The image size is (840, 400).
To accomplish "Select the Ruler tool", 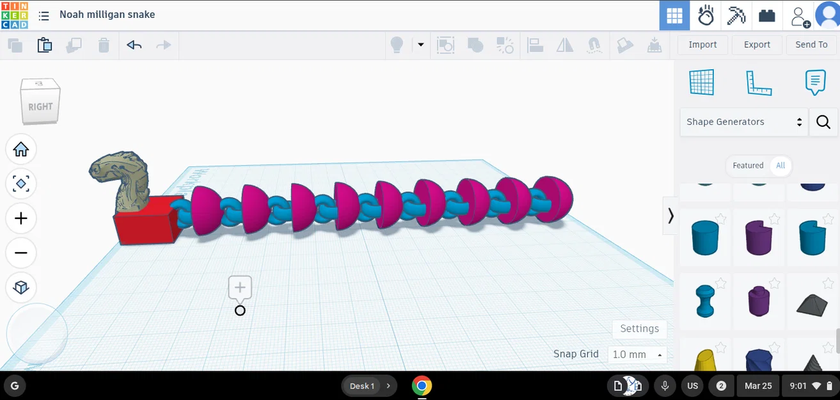I will tap(759, 82).
